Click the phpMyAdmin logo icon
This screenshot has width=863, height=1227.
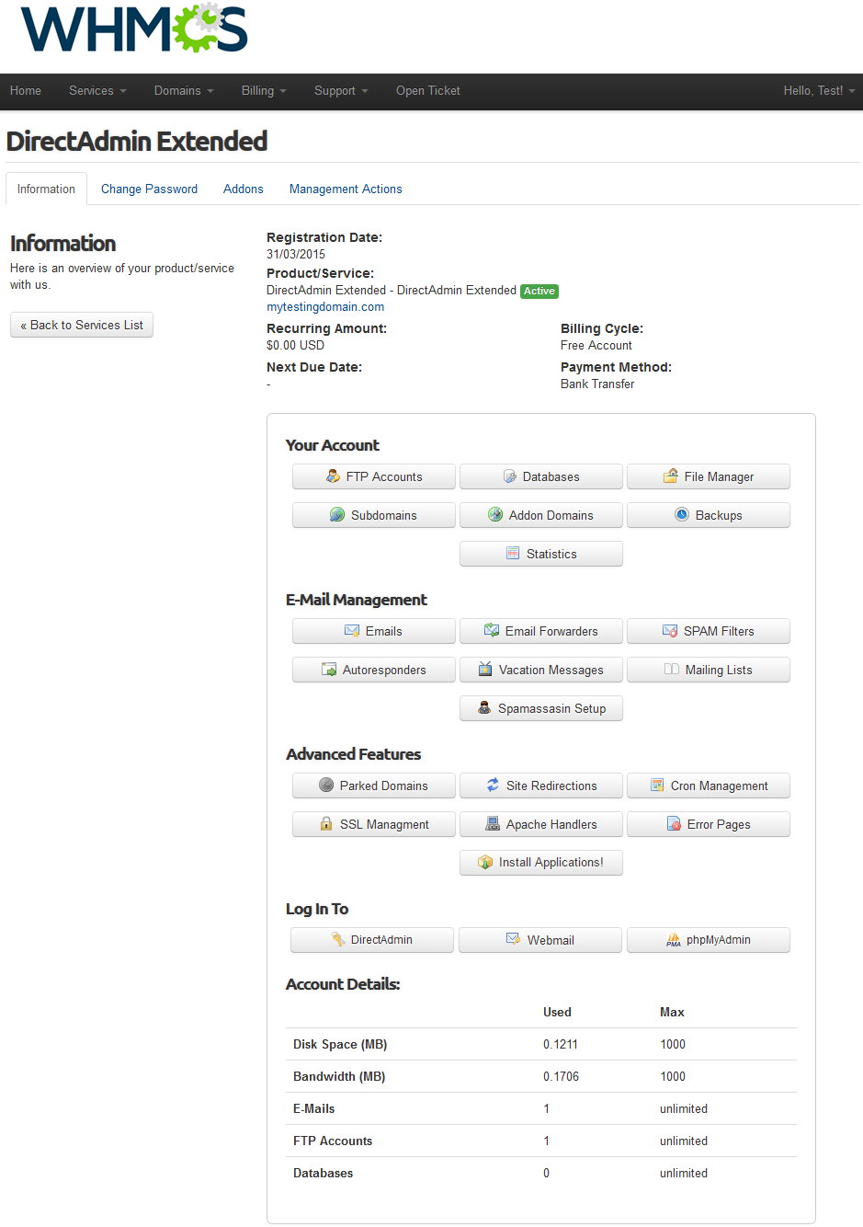coord(674,939)
